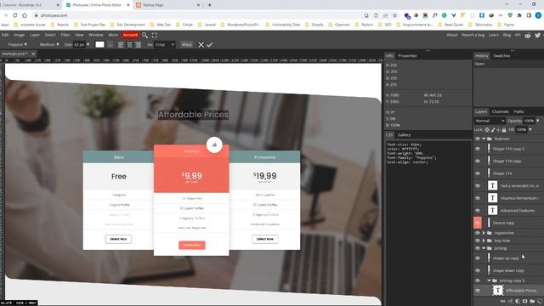Click browser reload icon
This screenshot has height=306, width=544.
(15, 15)
